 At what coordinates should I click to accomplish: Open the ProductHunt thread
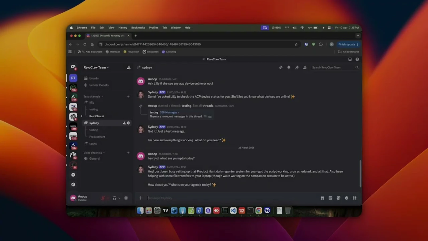point(97,137)
